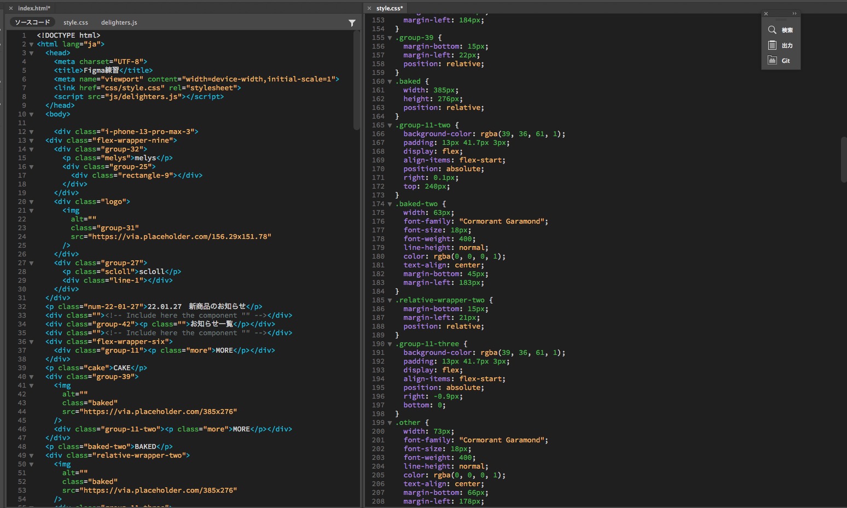The height and width of the screenshot is (508, 847).
Task: Click the HTML pane vertical scrollbar
Action: coord(357,80)
